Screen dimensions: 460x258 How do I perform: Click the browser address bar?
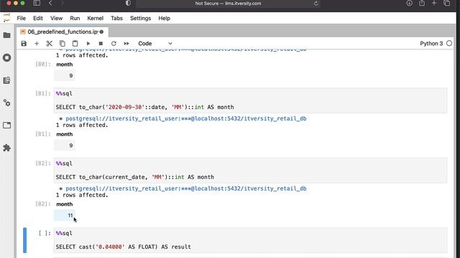coord(228,4)
